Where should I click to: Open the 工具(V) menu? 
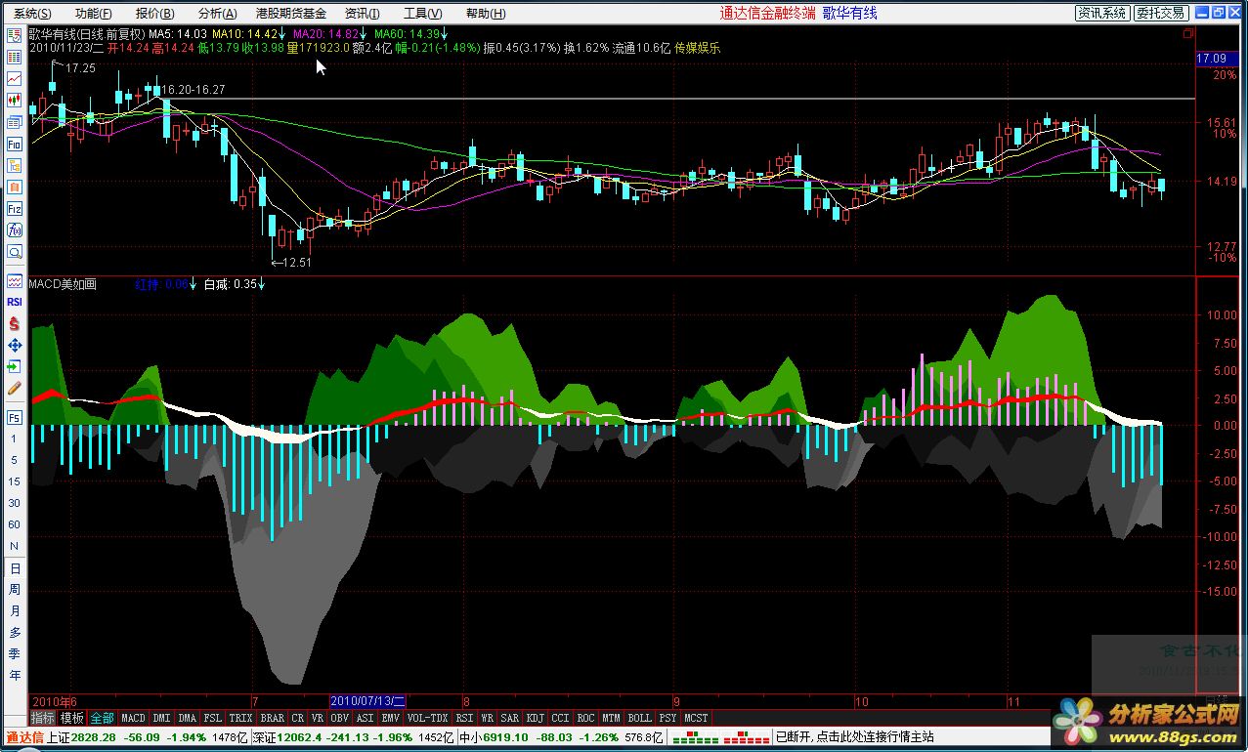422,14
